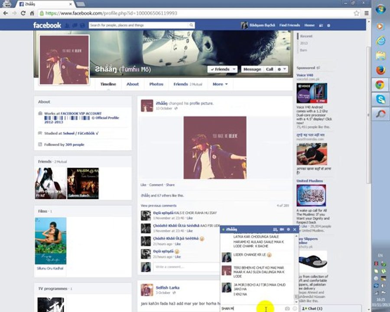390x312 pixels.
Task: Open 309 people followers link
Action: click(75, 145)
